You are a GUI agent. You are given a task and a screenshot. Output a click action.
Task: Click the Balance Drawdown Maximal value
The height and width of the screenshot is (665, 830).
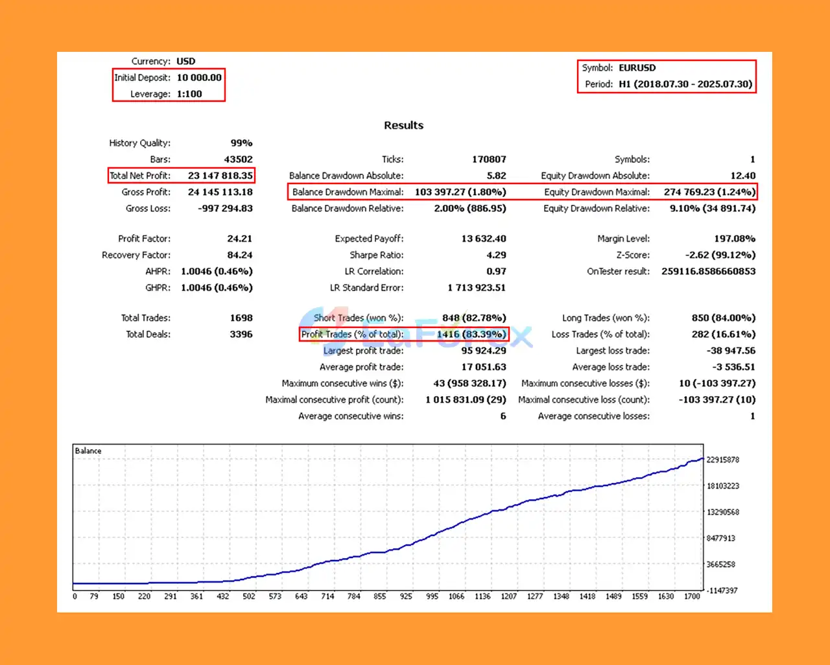[x=460, y=192]
